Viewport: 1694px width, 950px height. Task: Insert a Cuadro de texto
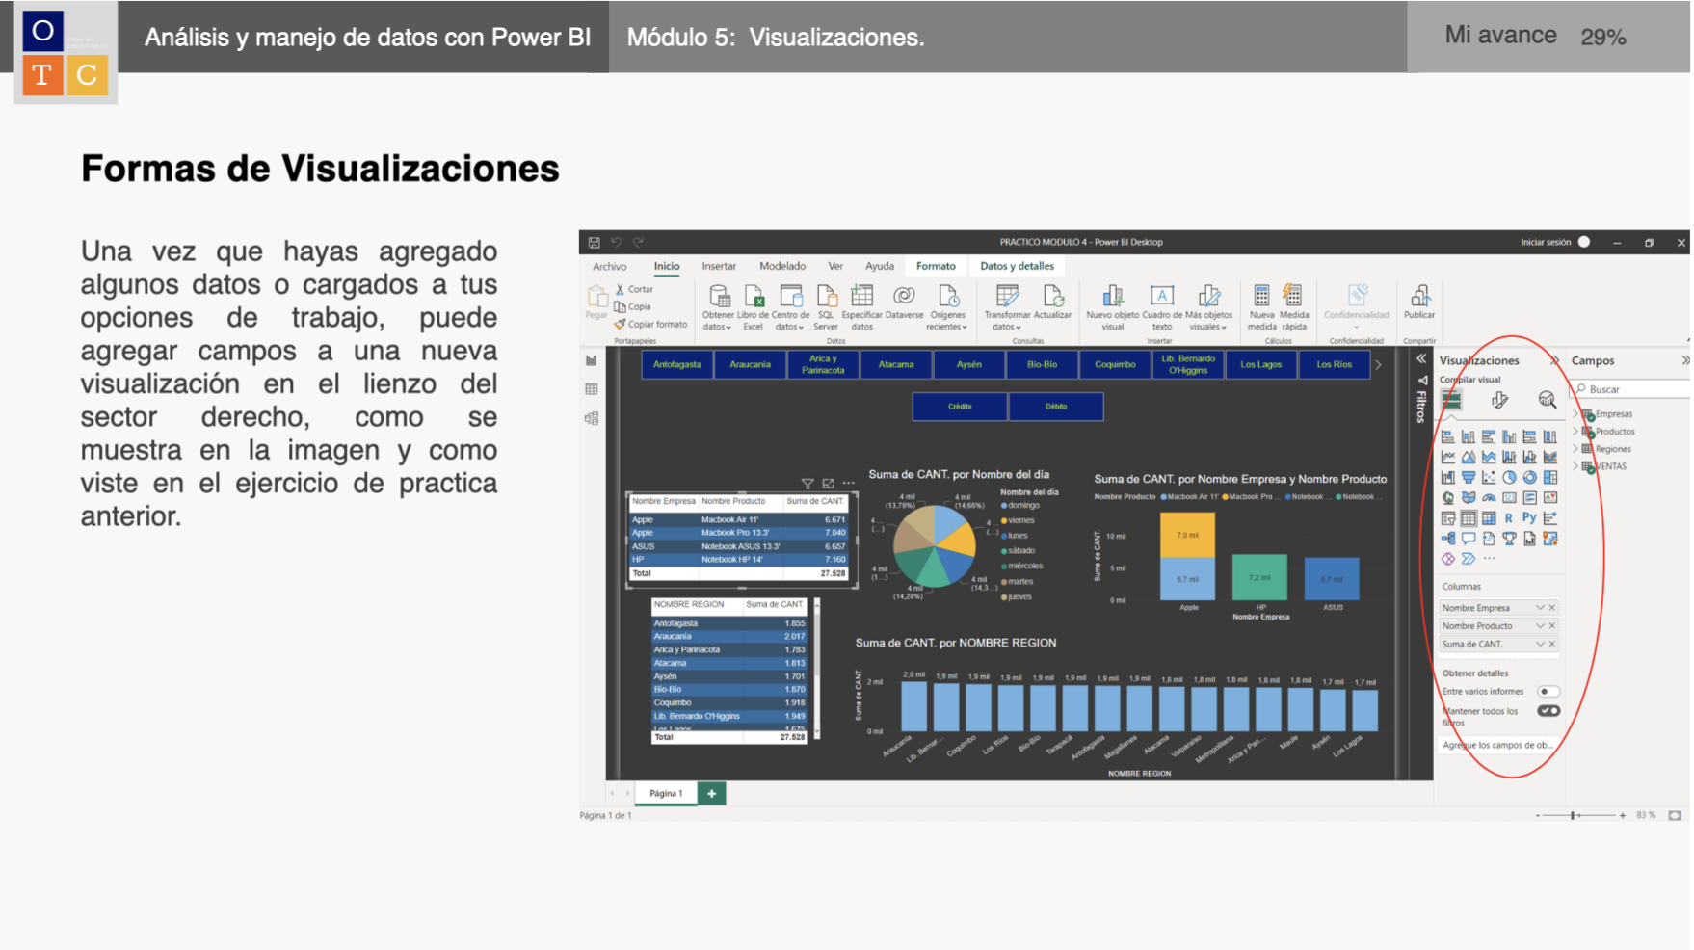1161,307
